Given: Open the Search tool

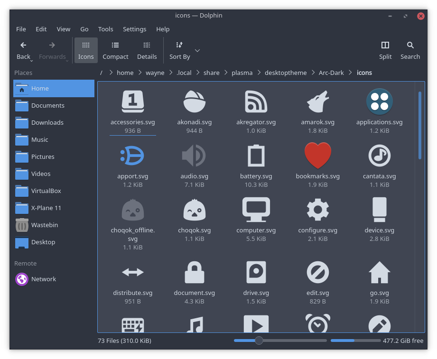Looking at the screenshot, I should tap(410, 50).
